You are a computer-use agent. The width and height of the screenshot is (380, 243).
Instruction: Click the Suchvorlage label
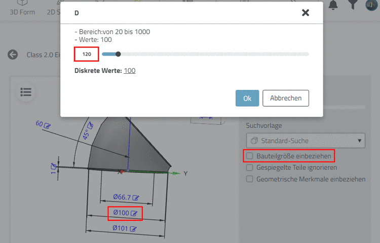(x=264, y=126)
